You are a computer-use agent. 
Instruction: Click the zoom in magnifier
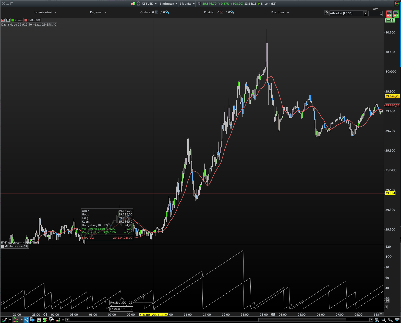390,320
